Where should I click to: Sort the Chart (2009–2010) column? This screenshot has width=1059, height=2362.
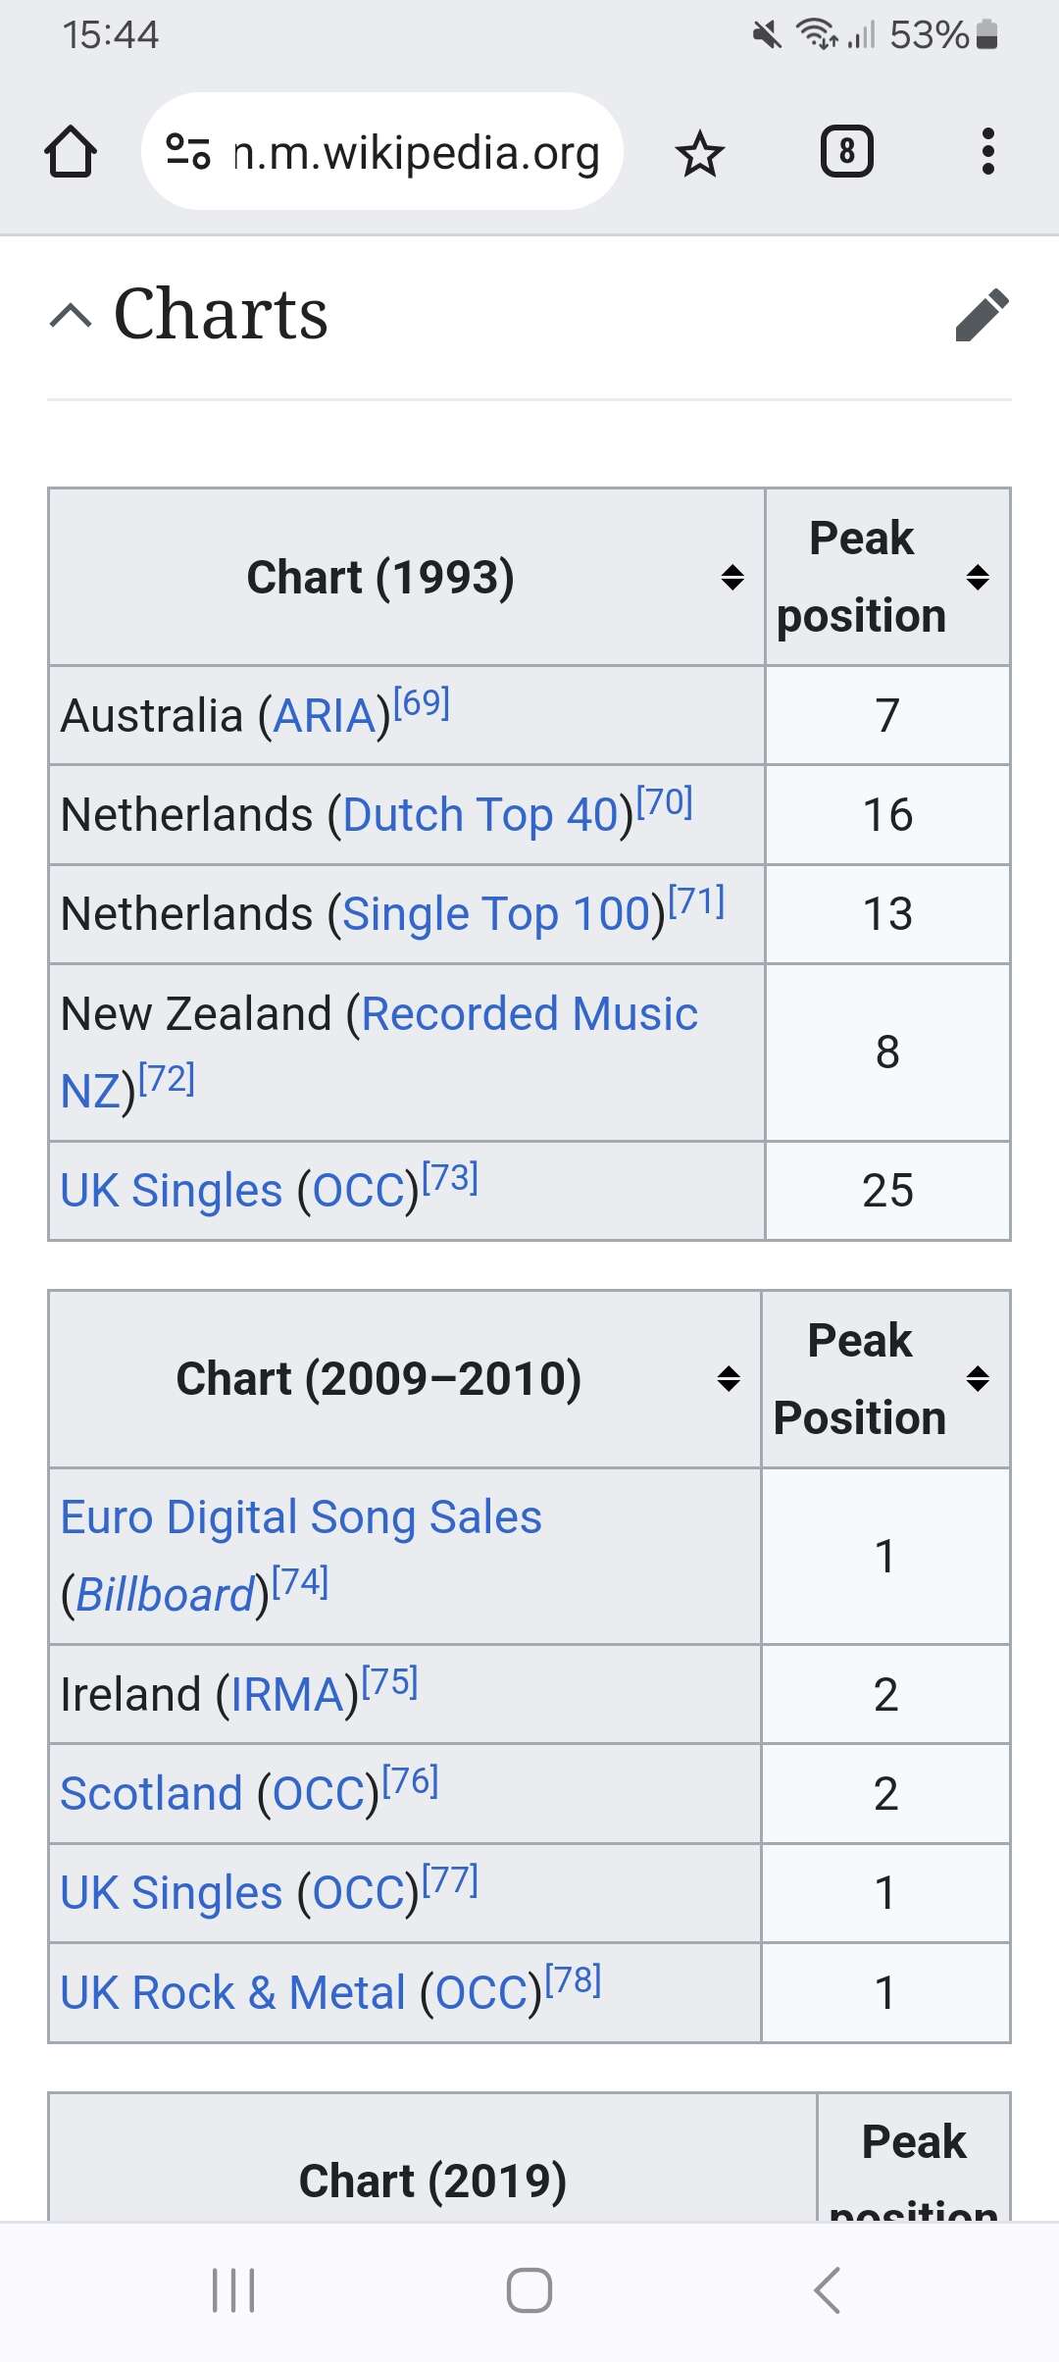(729, 1378)
